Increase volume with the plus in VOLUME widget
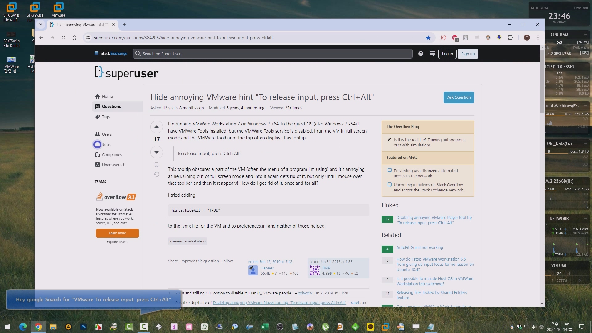The width and height of the screenshot is (592, 333). (570, 273)
